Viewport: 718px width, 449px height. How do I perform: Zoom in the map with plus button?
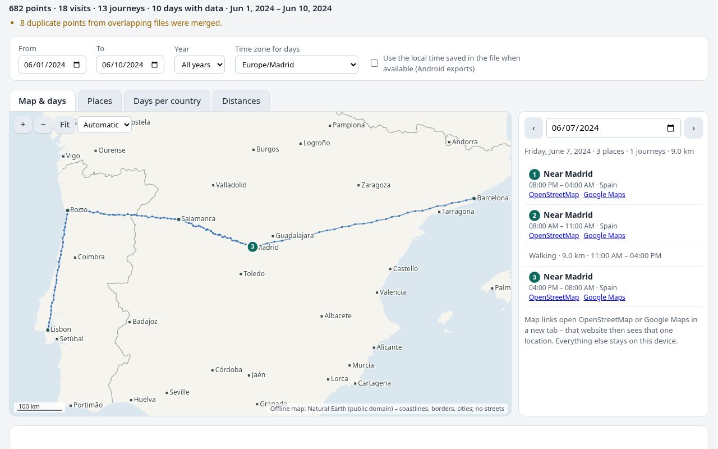tap(23, 125)
